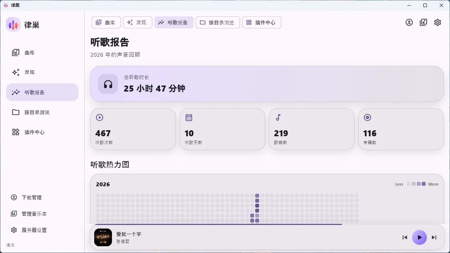This screenshot has width=450, height=253.
Task: Click the playback progress bar
Action: pos(267,224)
